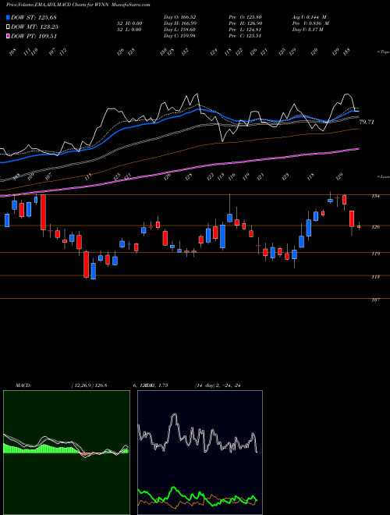Screen dimensions: 390x515
Task: Click the Day V: 3.17 M value
Action: (x=307, y=30)
